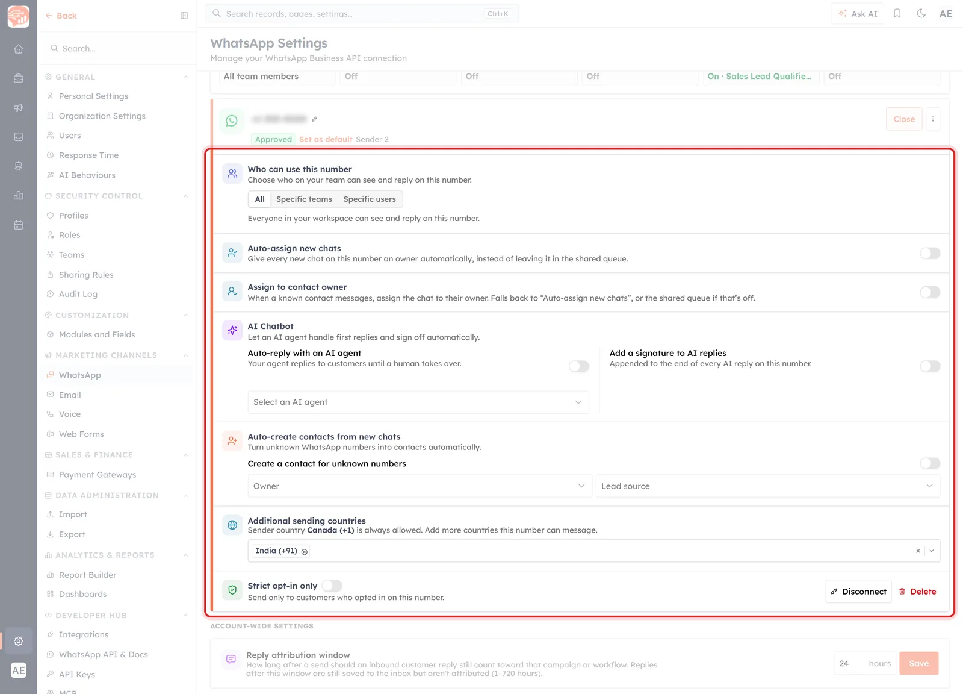Open Audit Log in sidebar
The width and height of the screenshot is (963, 694).
(x=78, y=294)
